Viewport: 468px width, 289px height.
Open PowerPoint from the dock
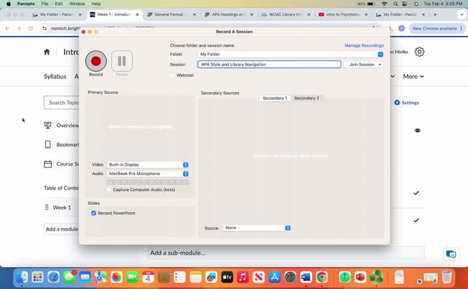(x=360, y=277)
